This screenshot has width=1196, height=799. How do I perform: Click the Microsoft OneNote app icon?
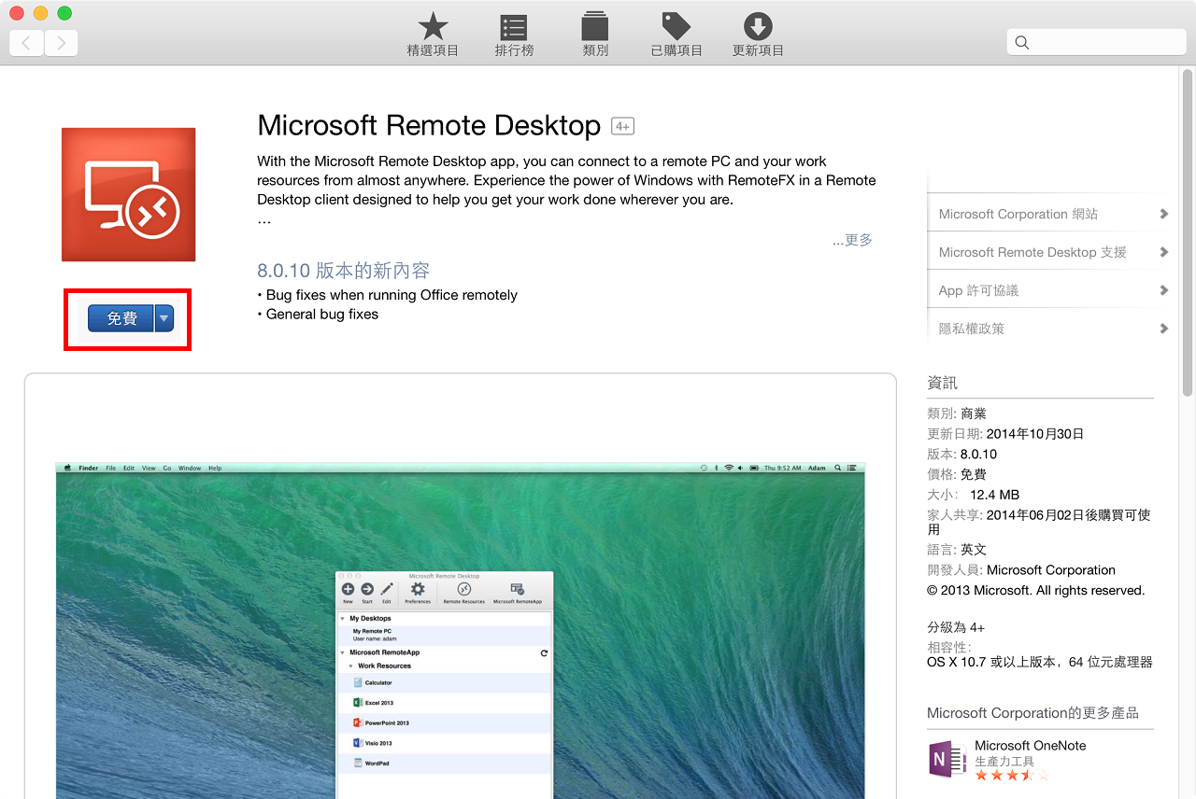pyautogui.click(x=947, y=759)
